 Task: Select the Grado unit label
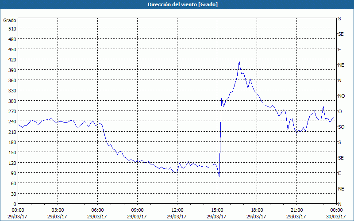tap(10, 20)
